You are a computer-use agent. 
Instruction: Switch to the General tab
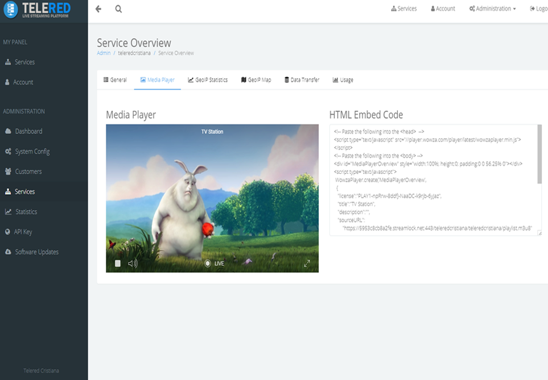point(116,80)
